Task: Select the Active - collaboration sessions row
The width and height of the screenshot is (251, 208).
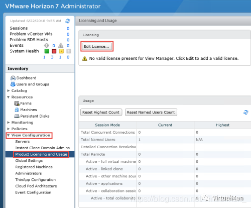Action: [165, 191]
